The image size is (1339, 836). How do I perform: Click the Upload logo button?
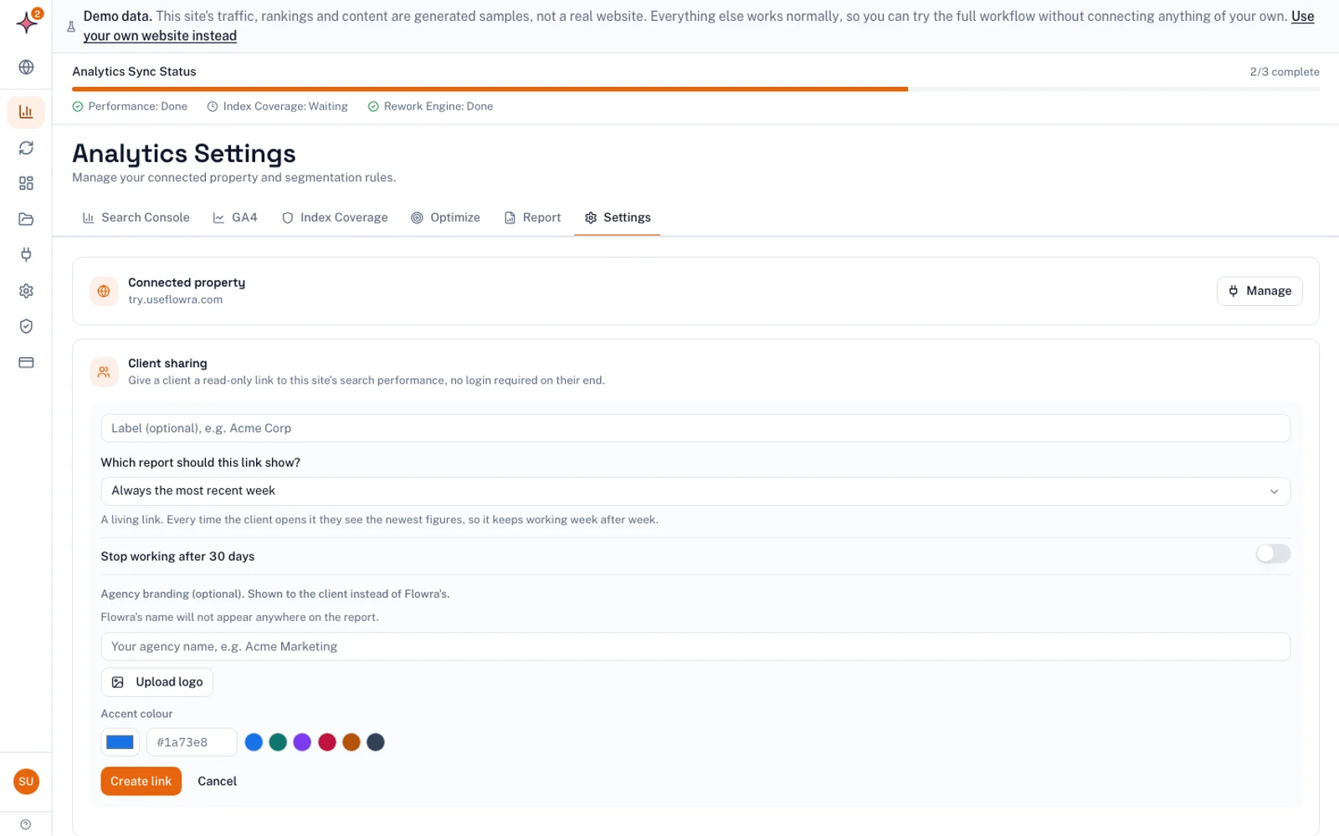tap(157, 682)
